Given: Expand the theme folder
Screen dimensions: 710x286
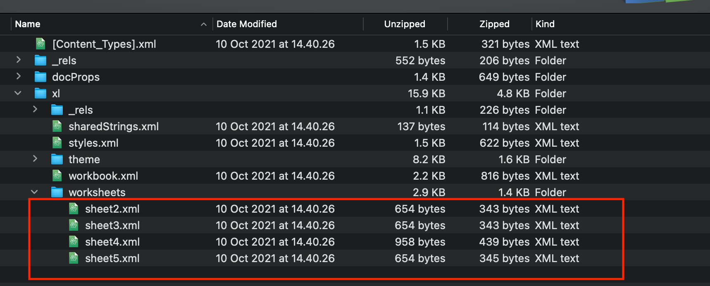Looking at the screenshot, I should tap(35, 159).
